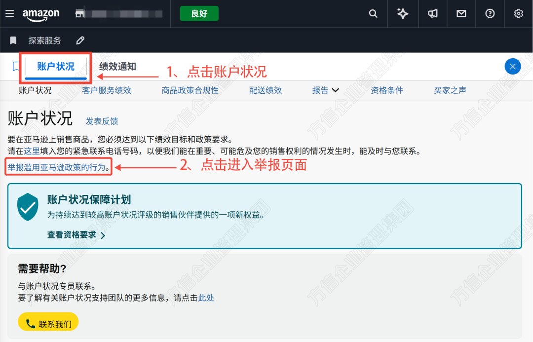Click the bookmark outline icon before 账户状况 tab
The width and height of the screenshot is (533, 342).
pos(16,66)
